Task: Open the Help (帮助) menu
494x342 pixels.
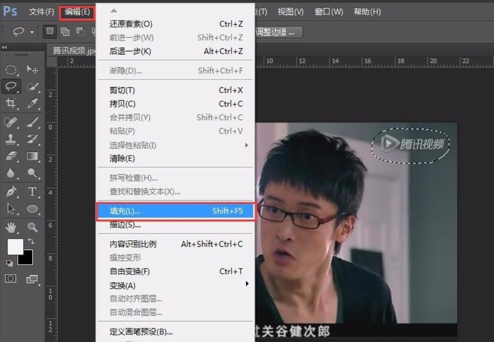Action: [367, 12]
